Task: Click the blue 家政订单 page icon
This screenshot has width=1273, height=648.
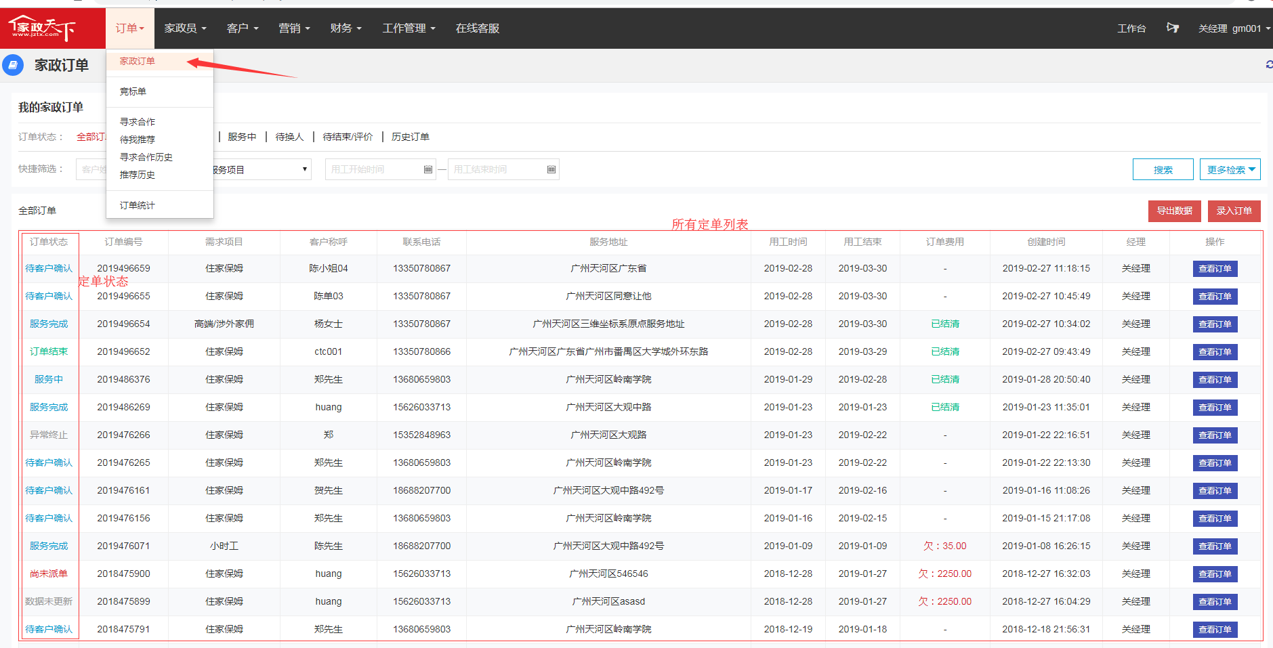Action: click(x=13, y=65)
